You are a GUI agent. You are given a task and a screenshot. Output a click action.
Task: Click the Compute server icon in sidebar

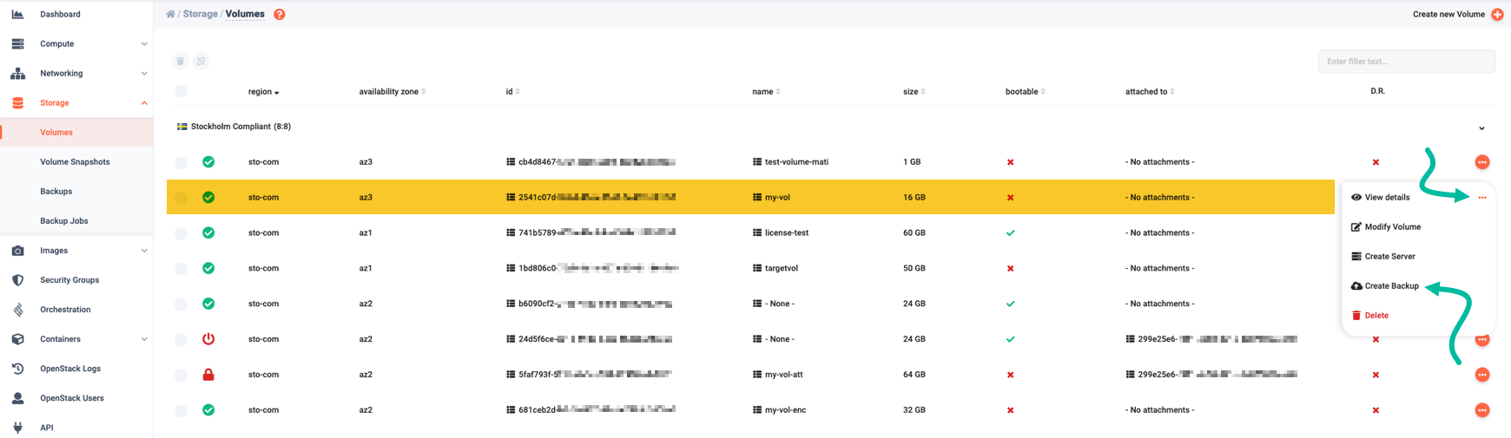click(17, 44)
